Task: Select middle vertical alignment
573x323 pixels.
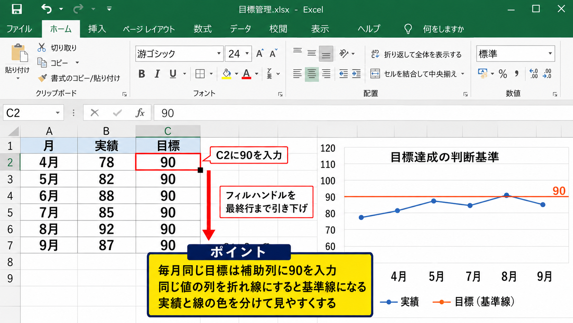Action: [x=312, y=53]
